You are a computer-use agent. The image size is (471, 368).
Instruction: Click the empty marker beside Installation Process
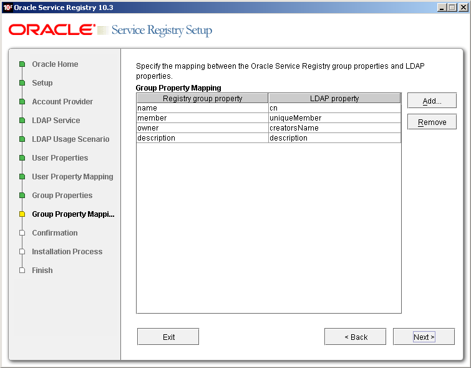22,252
